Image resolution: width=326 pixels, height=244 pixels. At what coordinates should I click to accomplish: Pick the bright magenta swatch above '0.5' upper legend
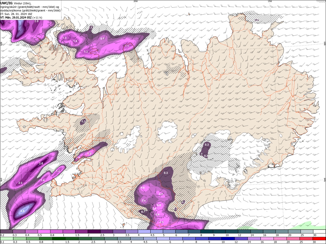point(44,232)
